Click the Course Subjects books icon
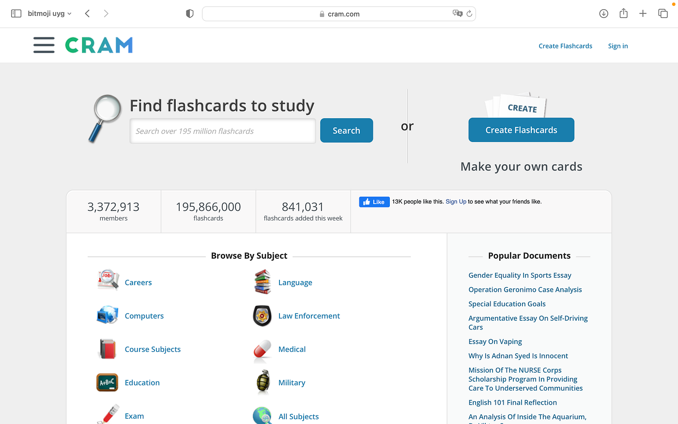The height and width of the screenshot is (424, 678). click(108, 349)
